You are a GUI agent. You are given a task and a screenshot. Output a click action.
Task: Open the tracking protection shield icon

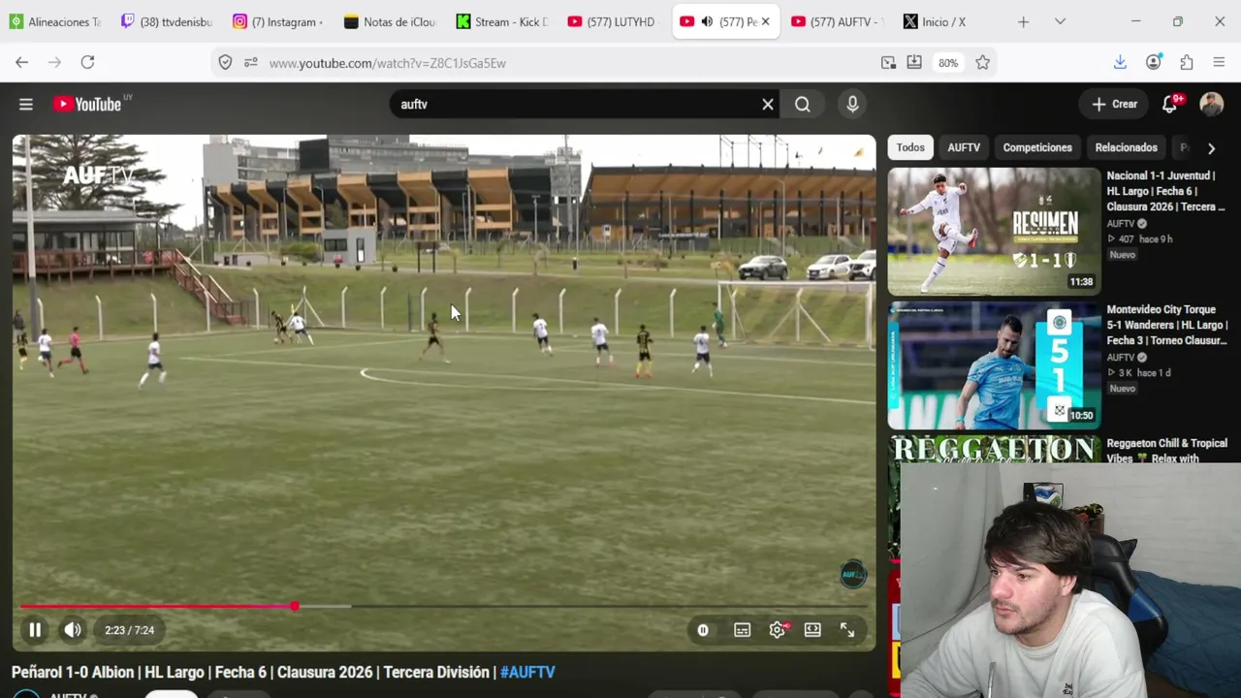225,62
